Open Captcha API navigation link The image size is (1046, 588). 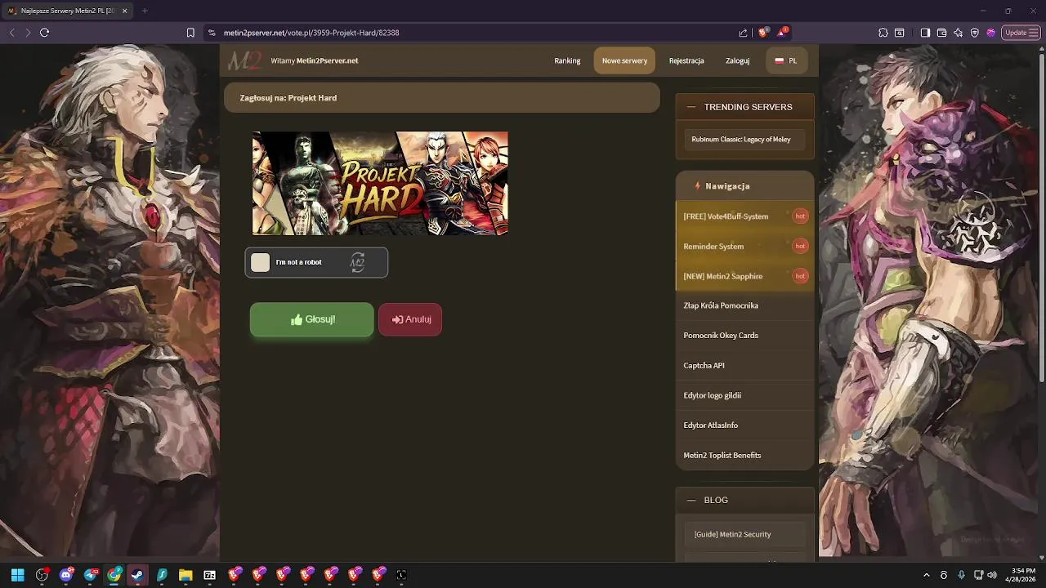pos(704,366)
